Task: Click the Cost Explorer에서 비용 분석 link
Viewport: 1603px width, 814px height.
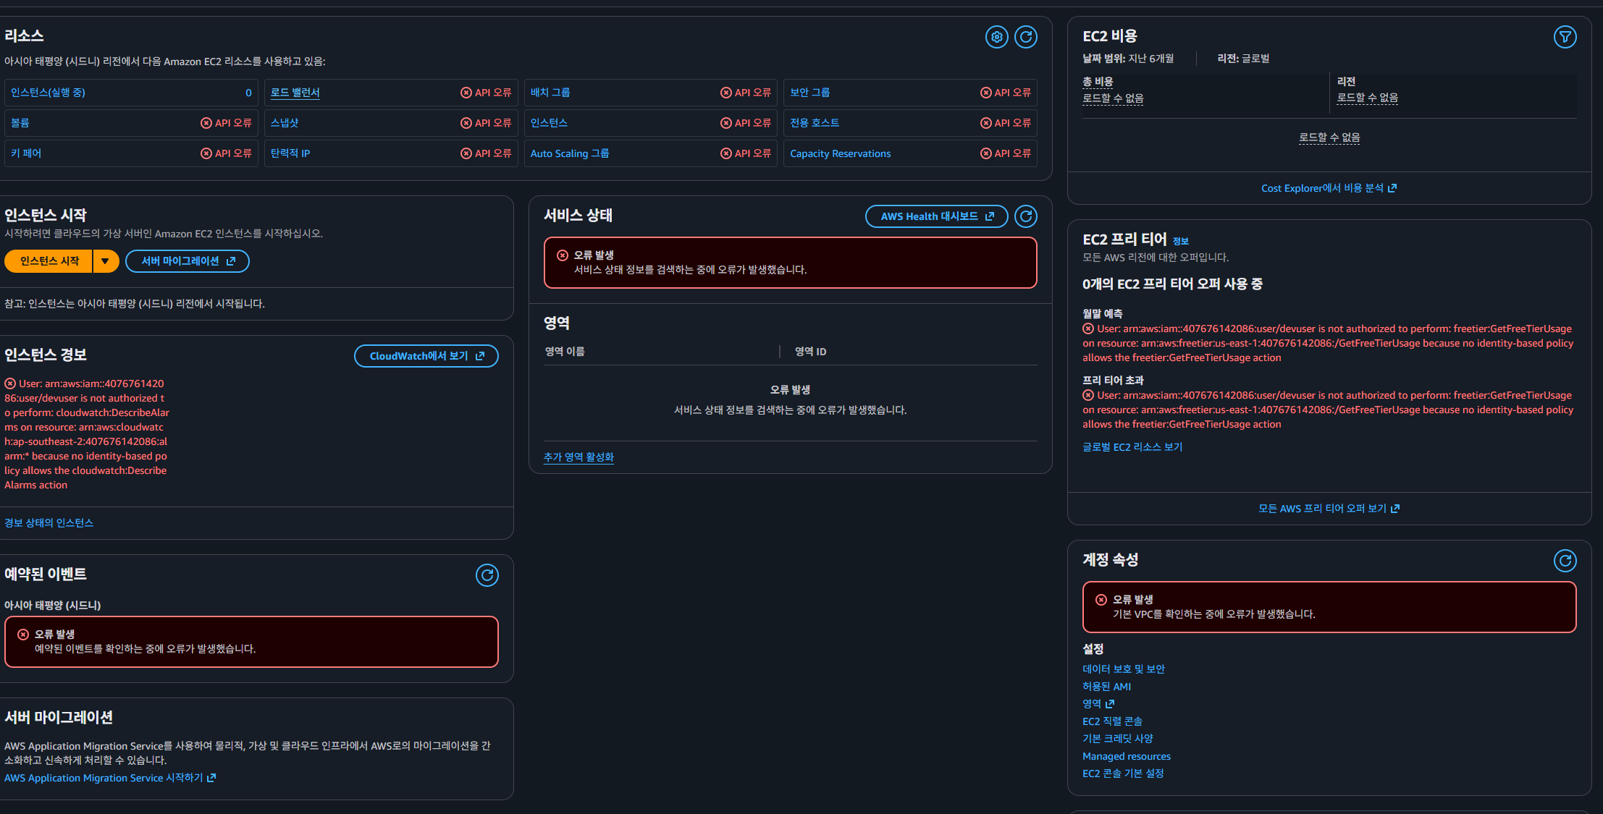Action: point(1329,188)
